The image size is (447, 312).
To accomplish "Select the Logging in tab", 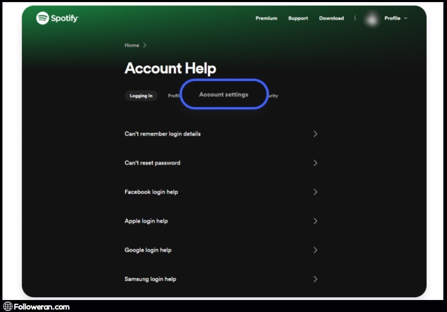I will point(141,96).
